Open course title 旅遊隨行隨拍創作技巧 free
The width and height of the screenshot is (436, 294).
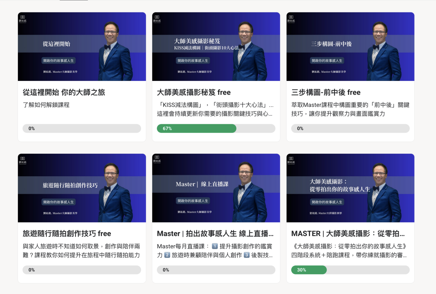tap(67, 234)
